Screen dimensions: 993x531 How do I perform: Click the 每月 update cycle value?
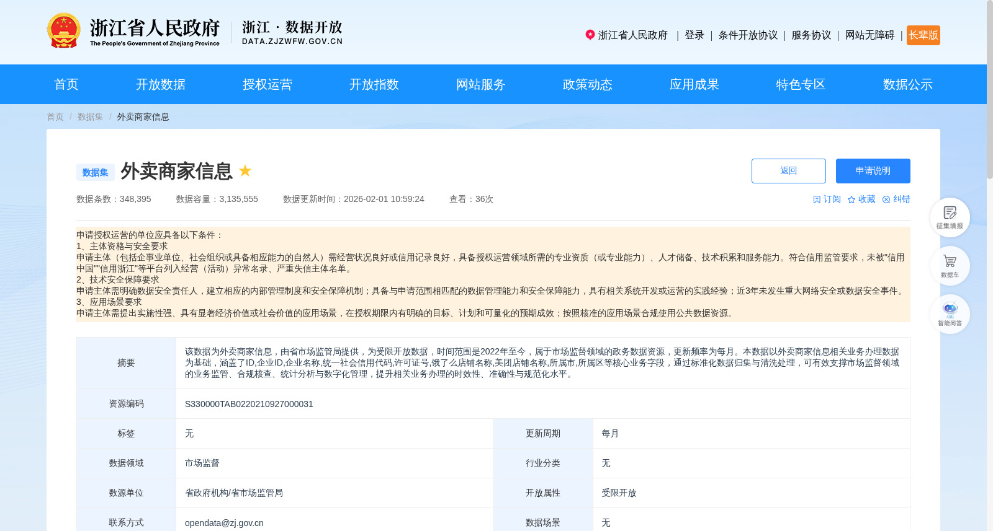pyautogui.click(x=610, y=434)
